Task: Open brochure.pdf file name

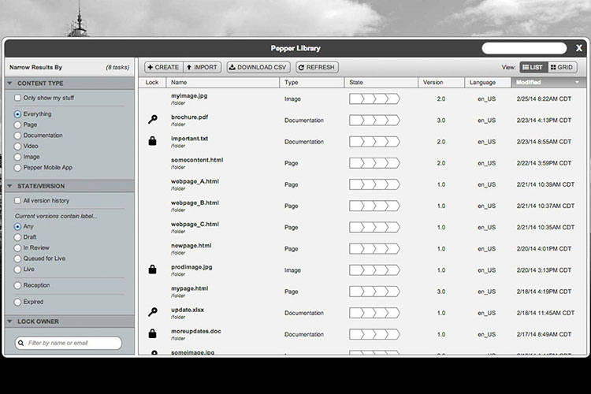Action: coord(190,117)
